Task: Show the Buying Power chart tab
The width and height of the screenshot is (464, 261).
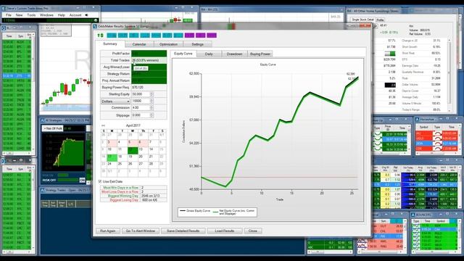Action: click(260, 54)
